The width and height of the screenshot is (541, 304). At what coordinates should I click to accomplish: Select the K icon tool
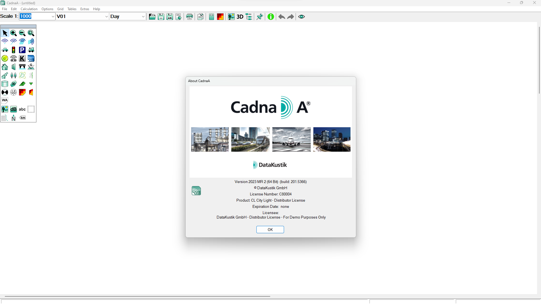pyautogui.click(x=22, y=58)
